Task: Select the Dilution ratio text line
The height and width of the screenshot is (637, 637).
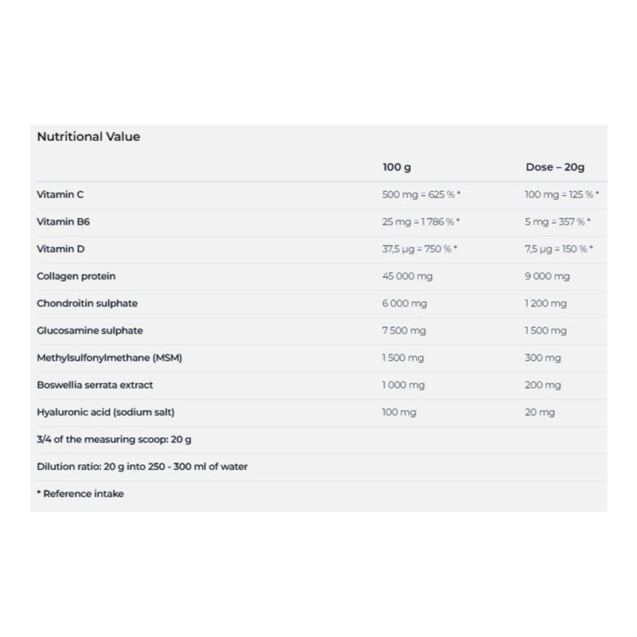Action: (143, 466)
